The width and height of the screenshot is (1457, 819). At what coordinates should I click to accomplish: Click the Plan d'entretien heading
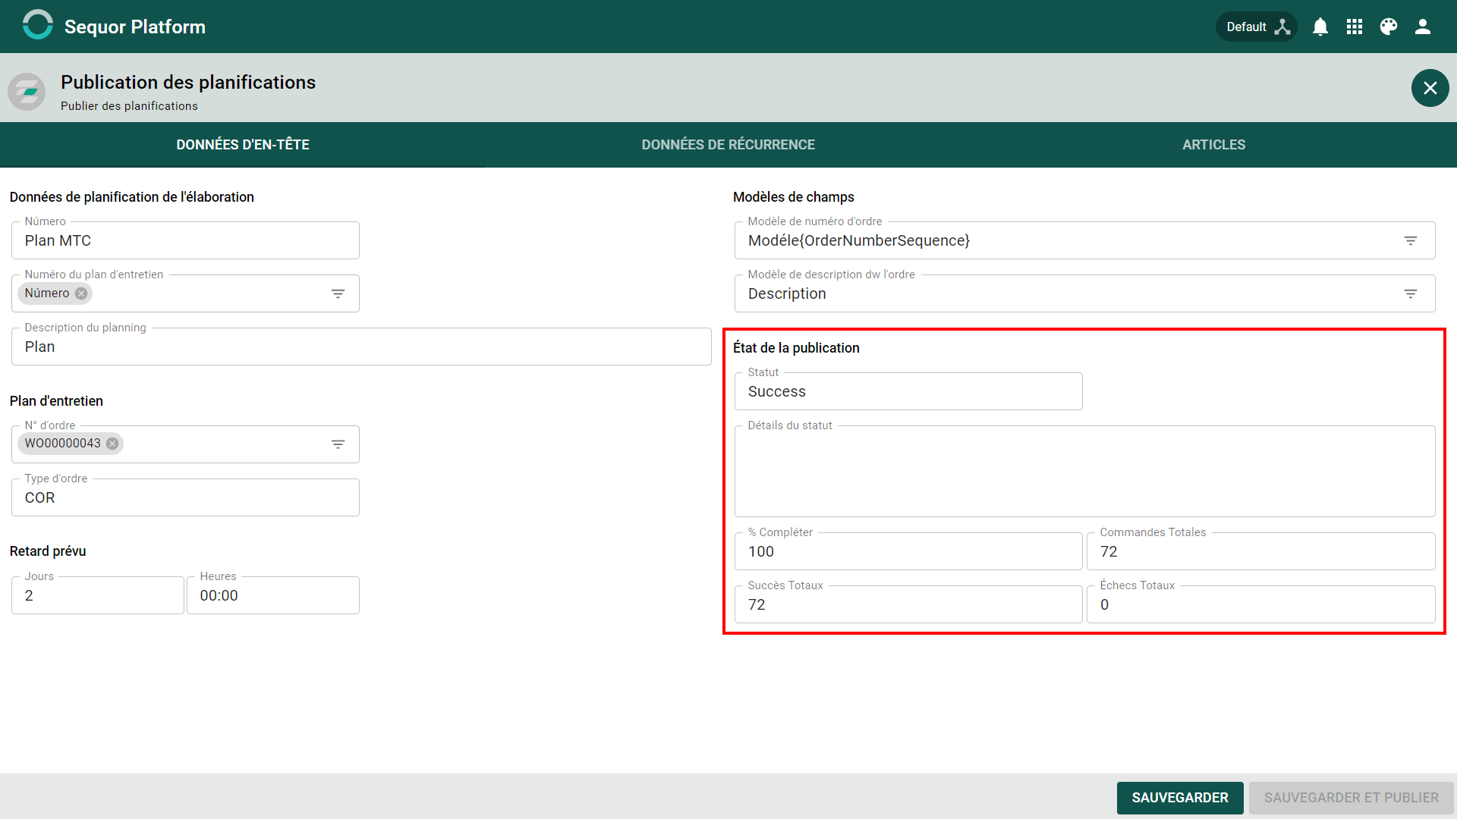56,401
